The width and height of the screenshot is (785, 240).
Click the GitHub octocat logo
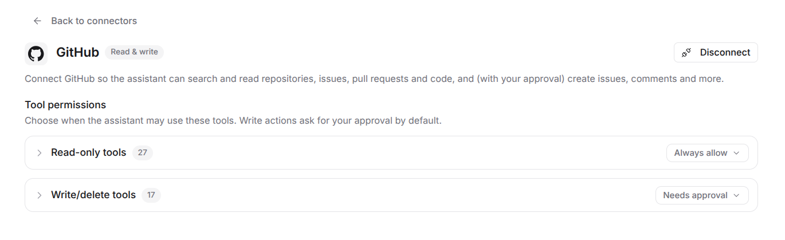coord(36,54)
